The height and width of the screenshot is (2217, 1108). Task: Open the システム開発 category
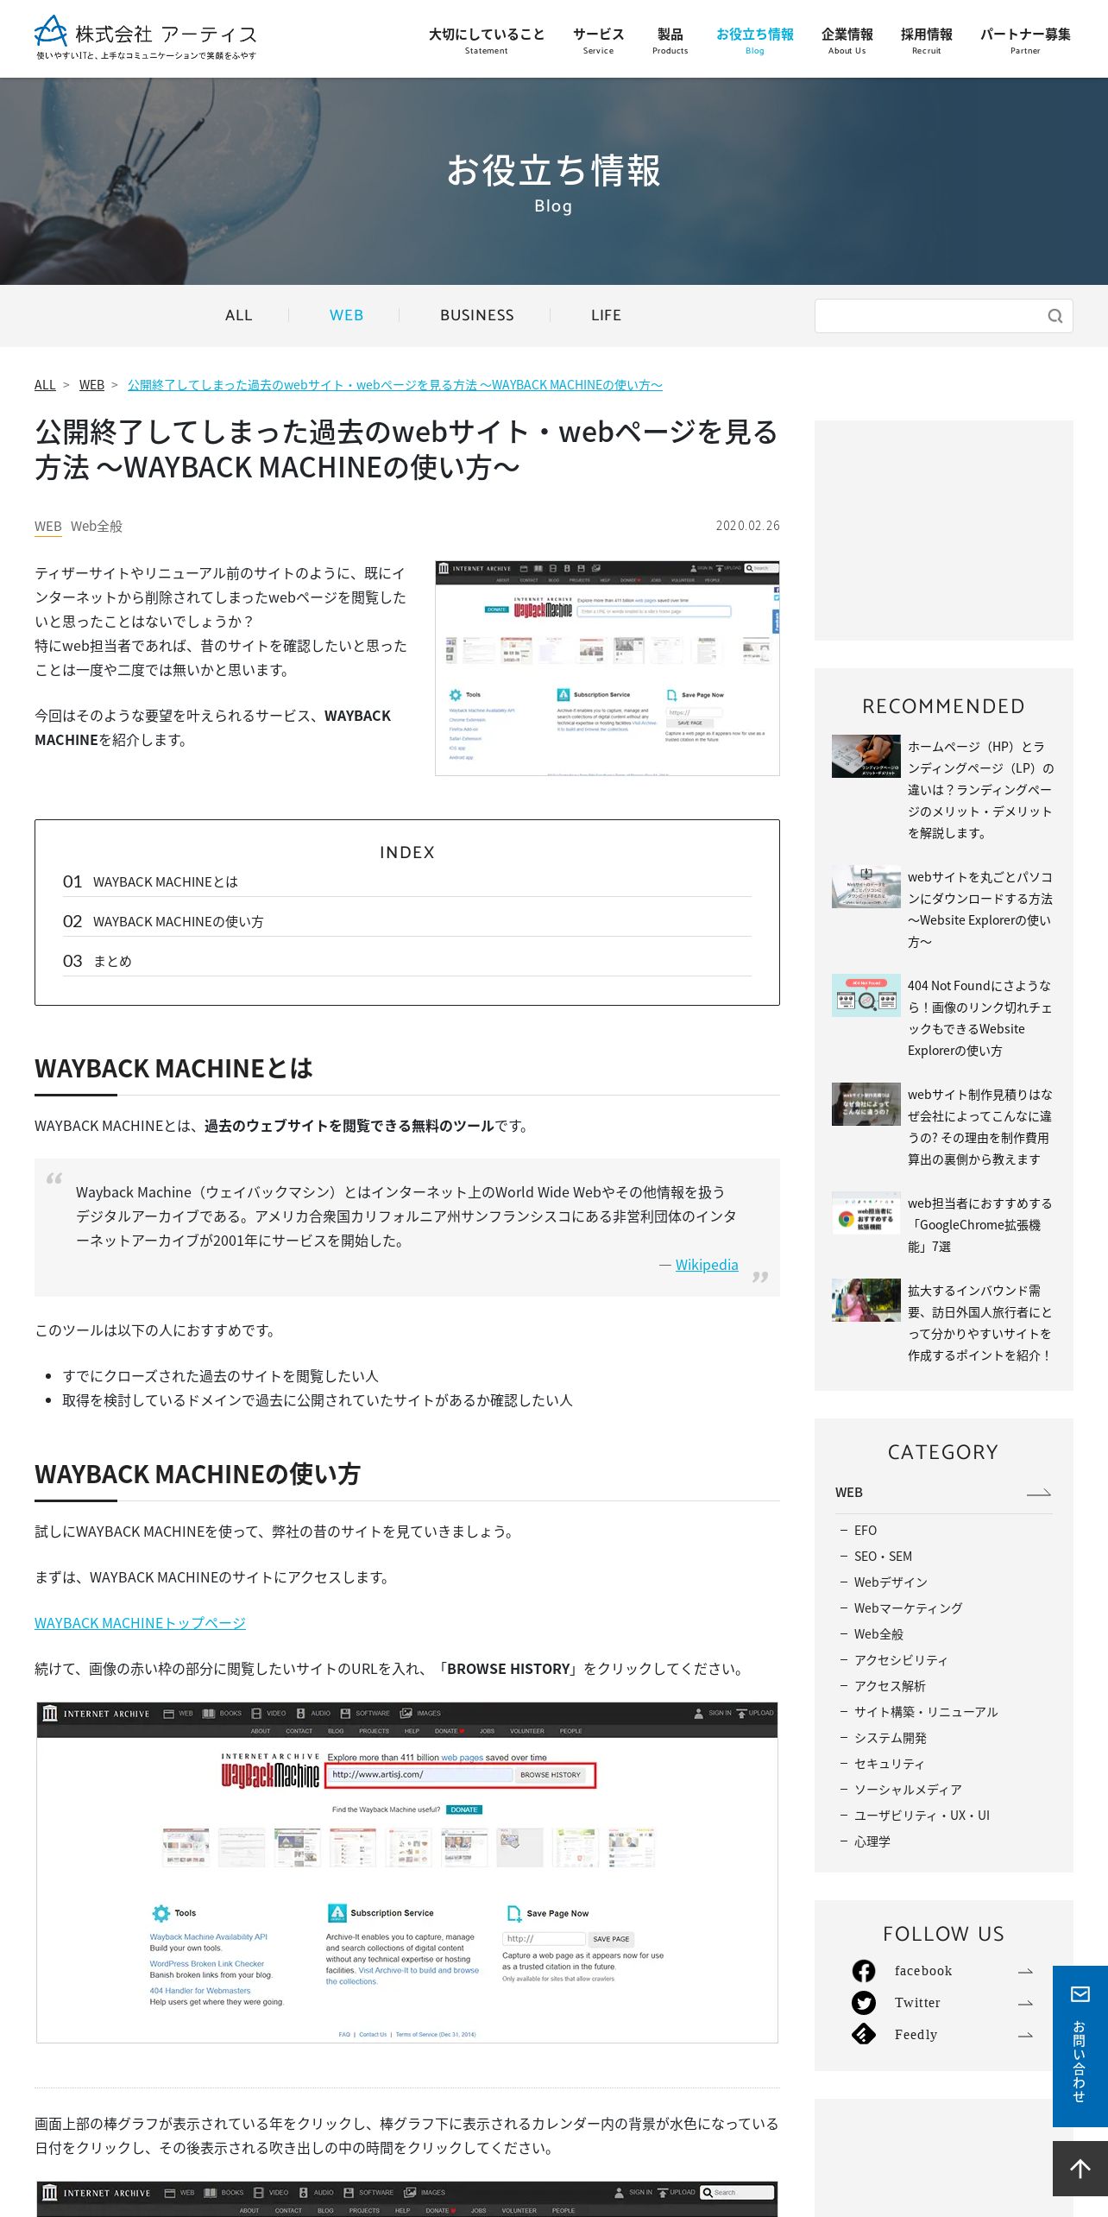891,1738
